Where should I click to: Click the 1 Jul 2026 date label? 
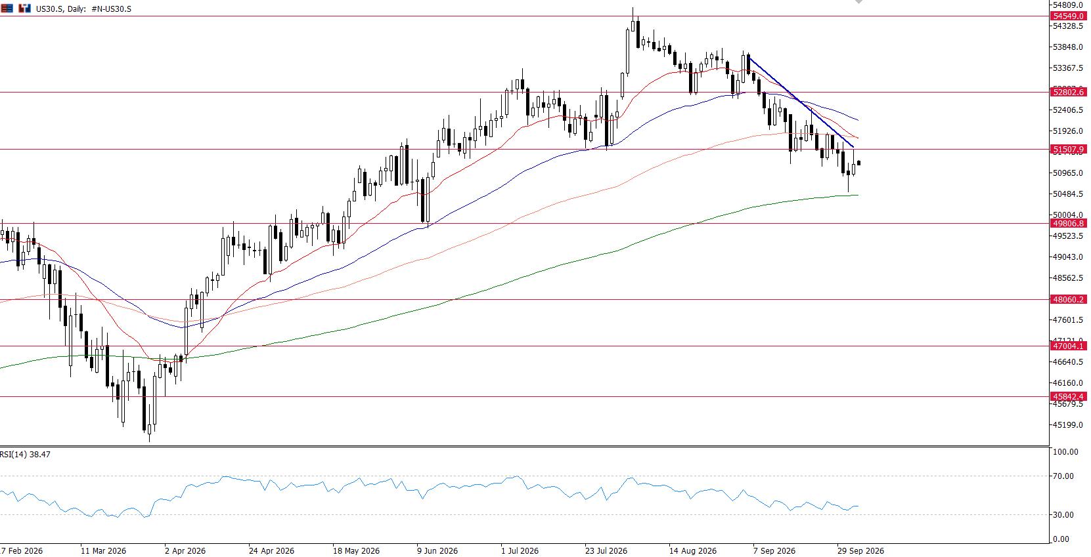520,550
